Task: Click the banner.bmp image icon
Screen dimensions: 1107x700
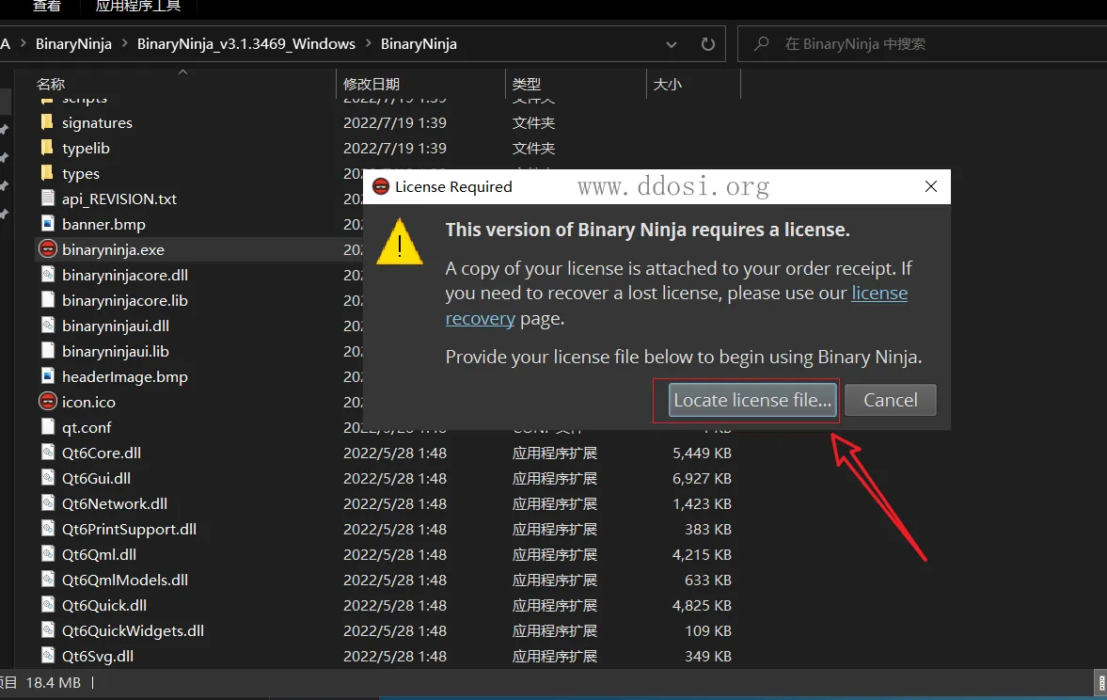Action: [47, 224]
